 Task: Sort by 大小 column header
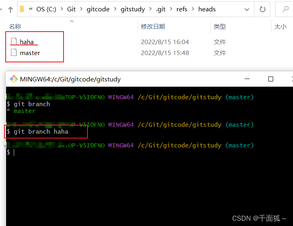280,27
